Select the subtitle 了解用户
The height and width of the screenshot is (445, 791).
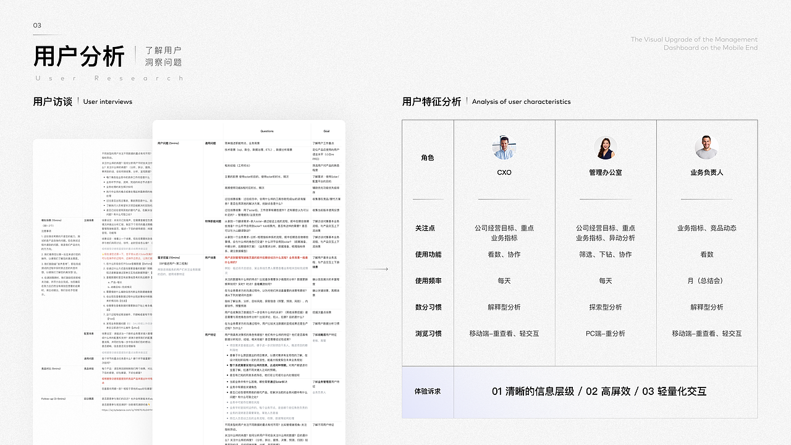tap(164, 50)
